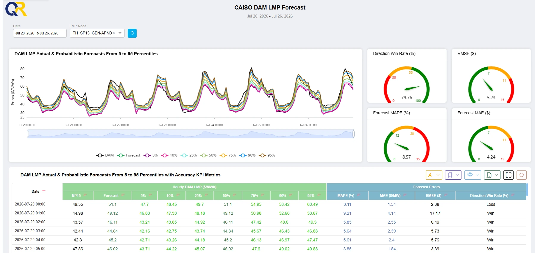Hide the 50% series via the chart legend
Screen dimensions: 535x253
[208, 155]
